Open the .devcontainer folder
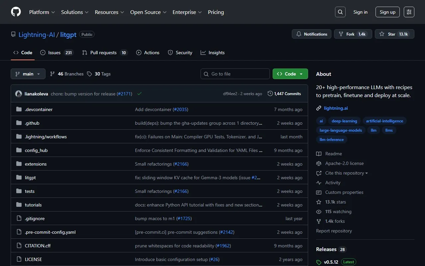The height and width of the screenshot is (266, 425). (39, 109)
